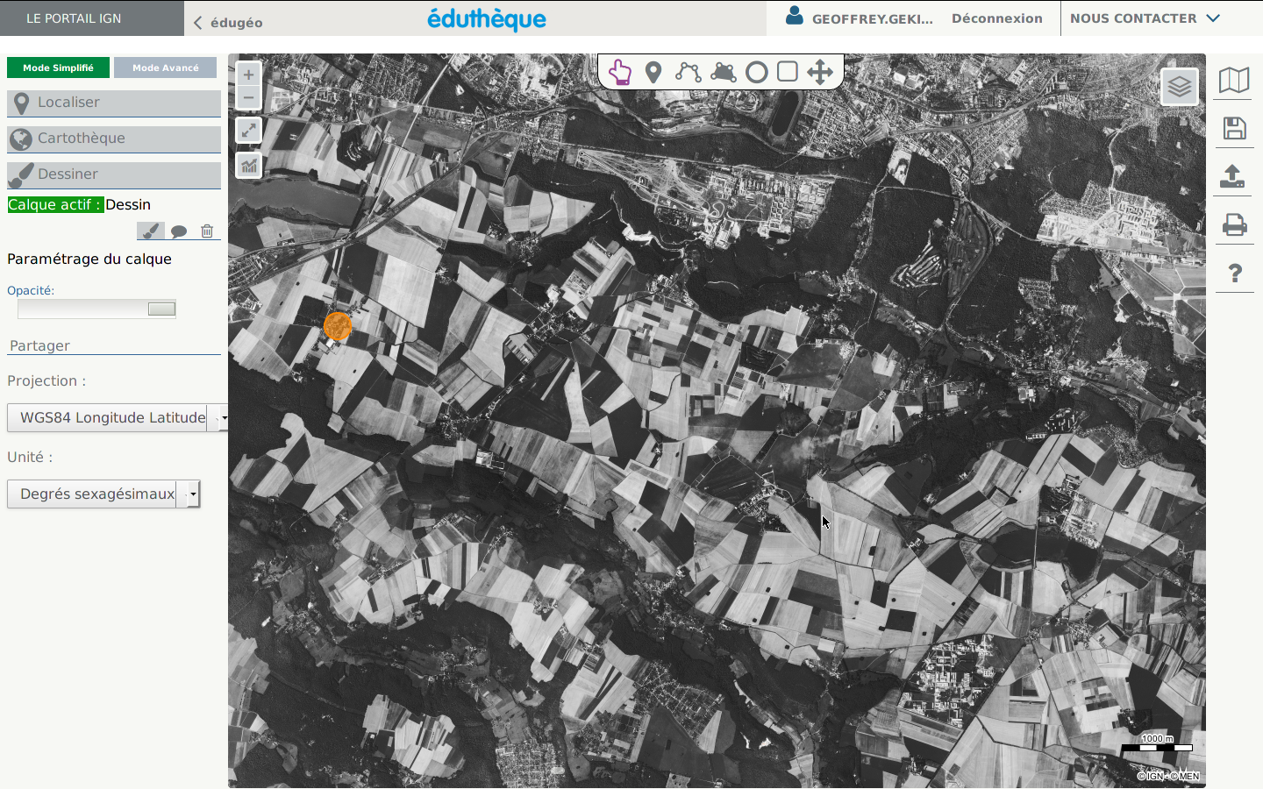Select the polyline drawing tool

(688, 72)
